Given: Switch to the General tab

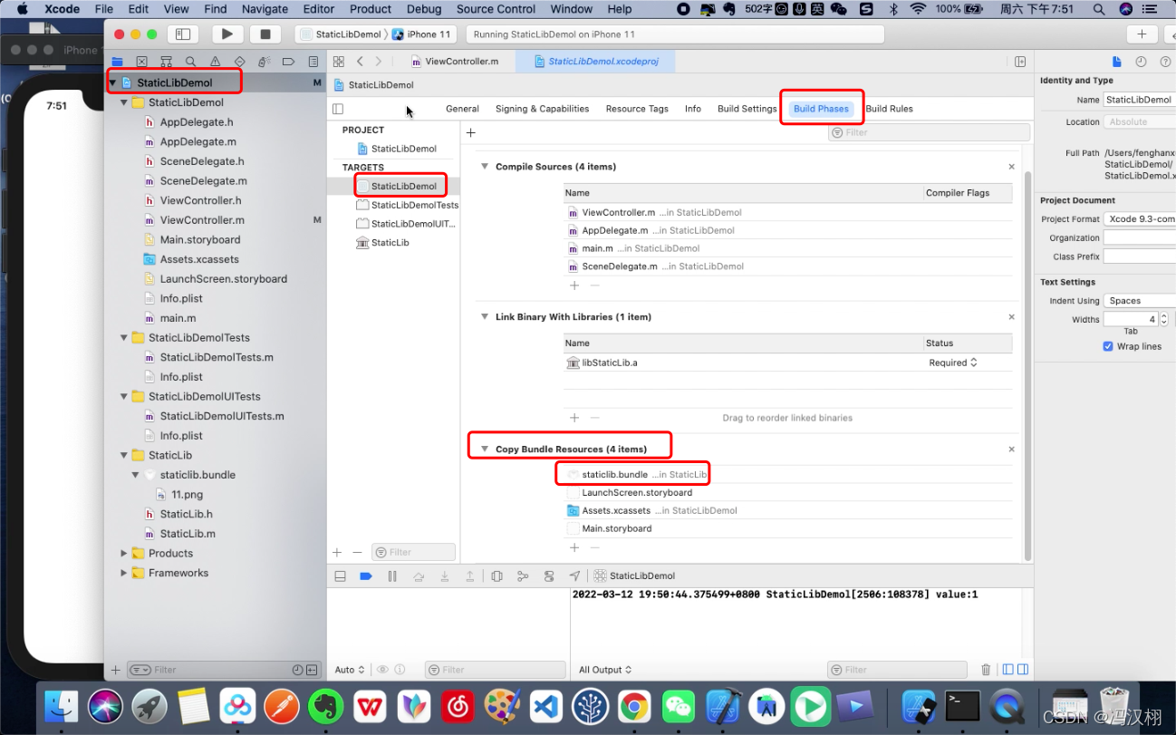Looking at the screenshot, I should click(462, 109).
